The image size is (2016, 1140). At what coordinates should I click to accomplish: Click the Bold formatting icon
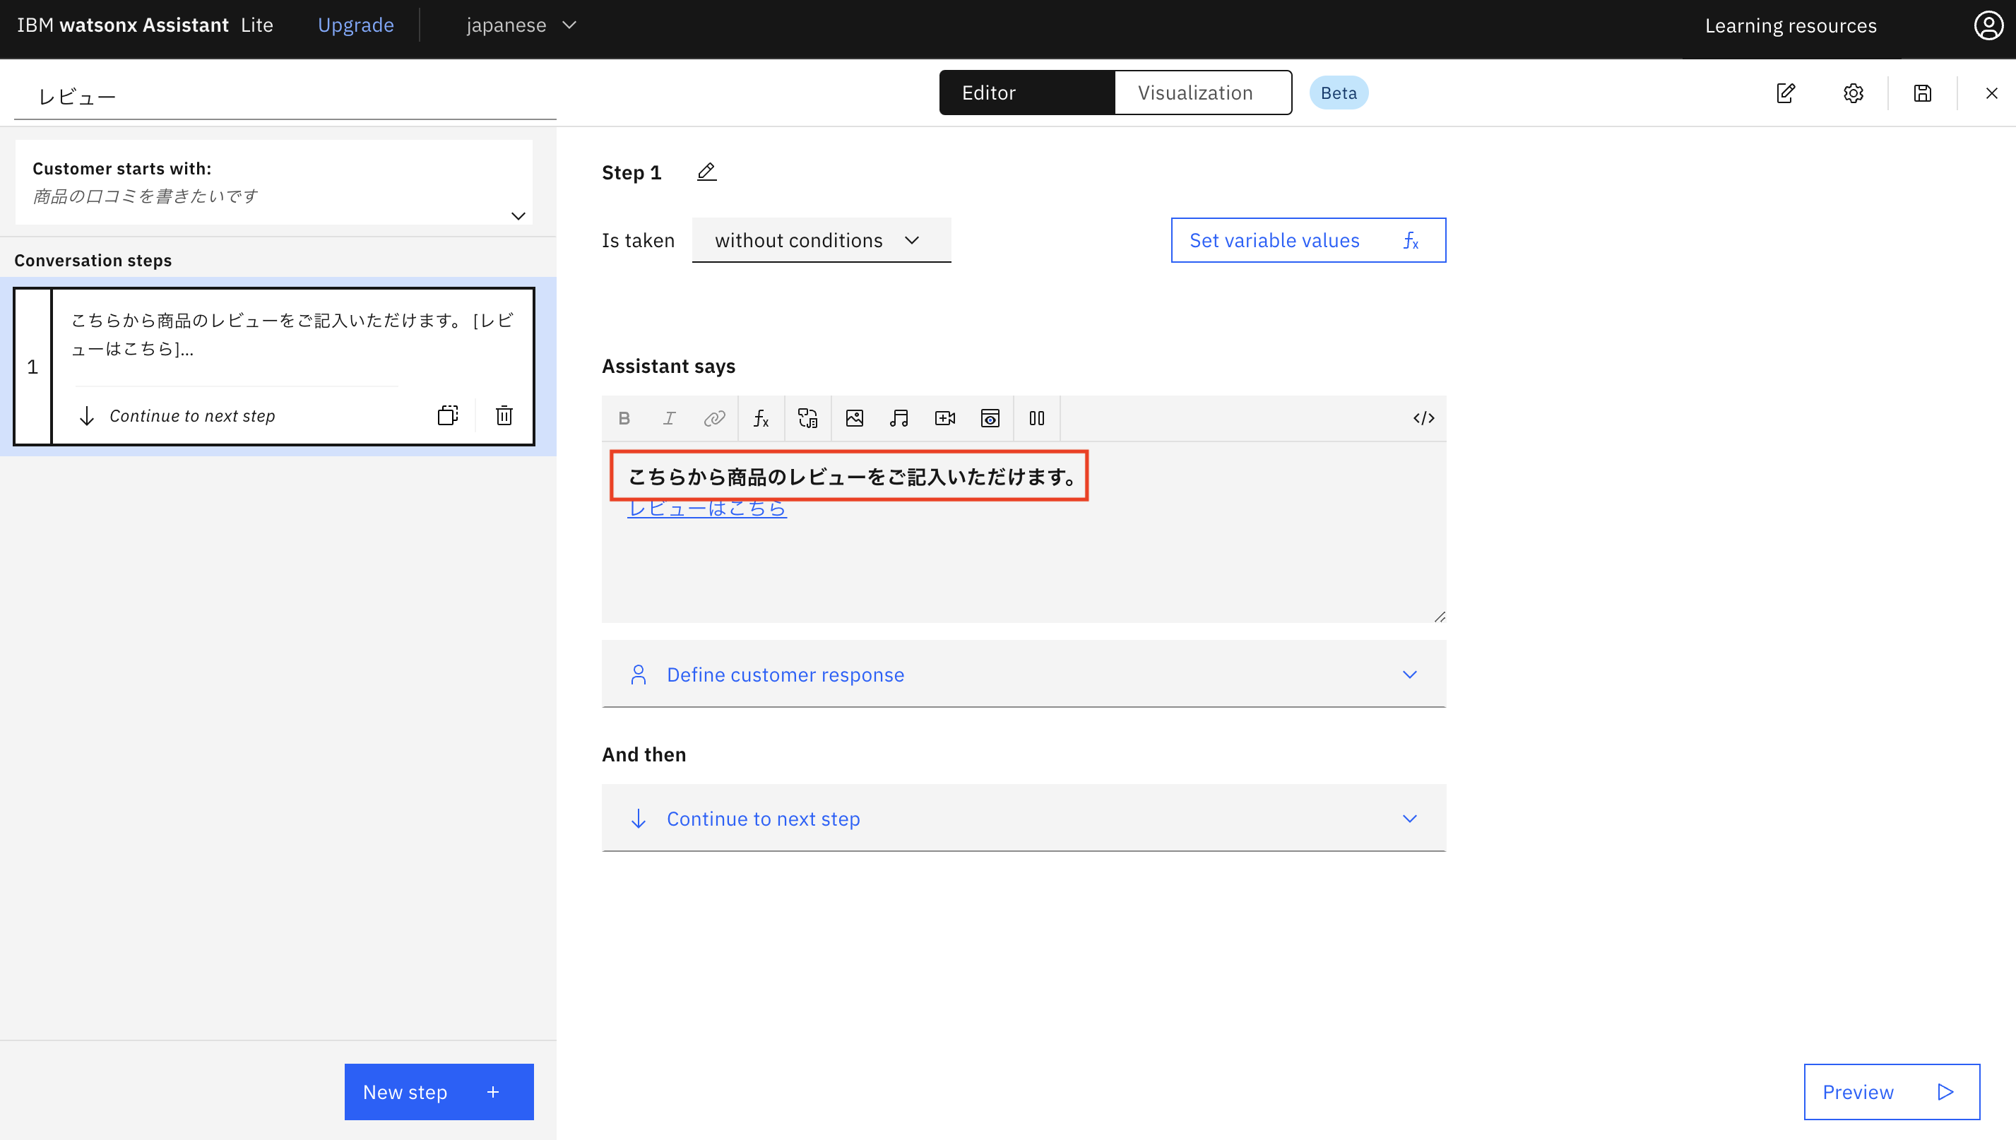tap(624, 418)
